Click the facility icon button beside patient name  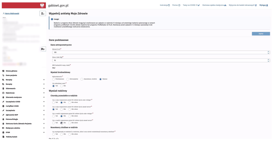(x=42, y=14)
